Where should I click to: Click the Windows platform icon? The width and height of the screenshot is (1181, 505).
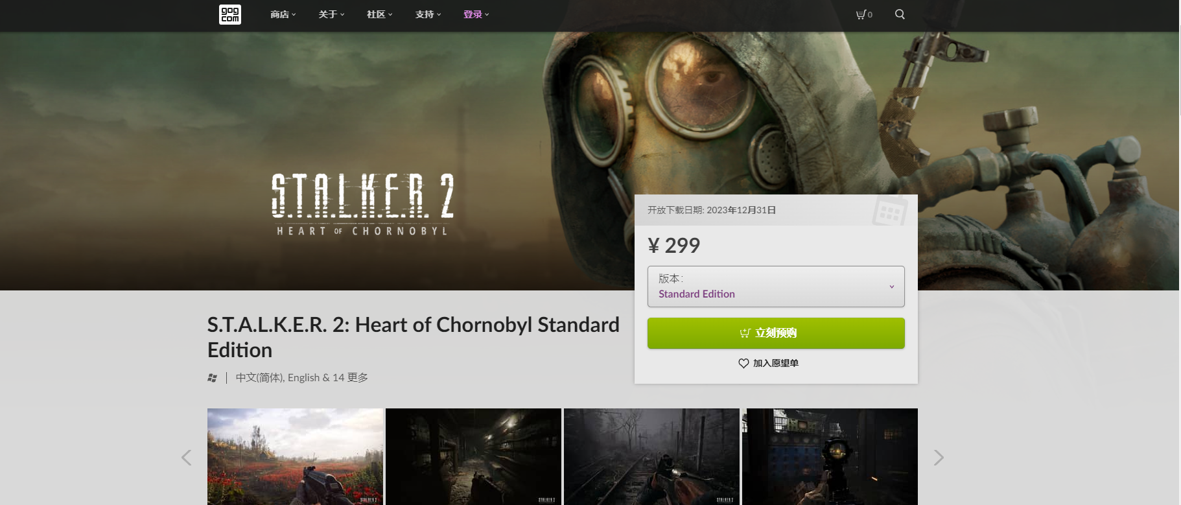[213, 378]
